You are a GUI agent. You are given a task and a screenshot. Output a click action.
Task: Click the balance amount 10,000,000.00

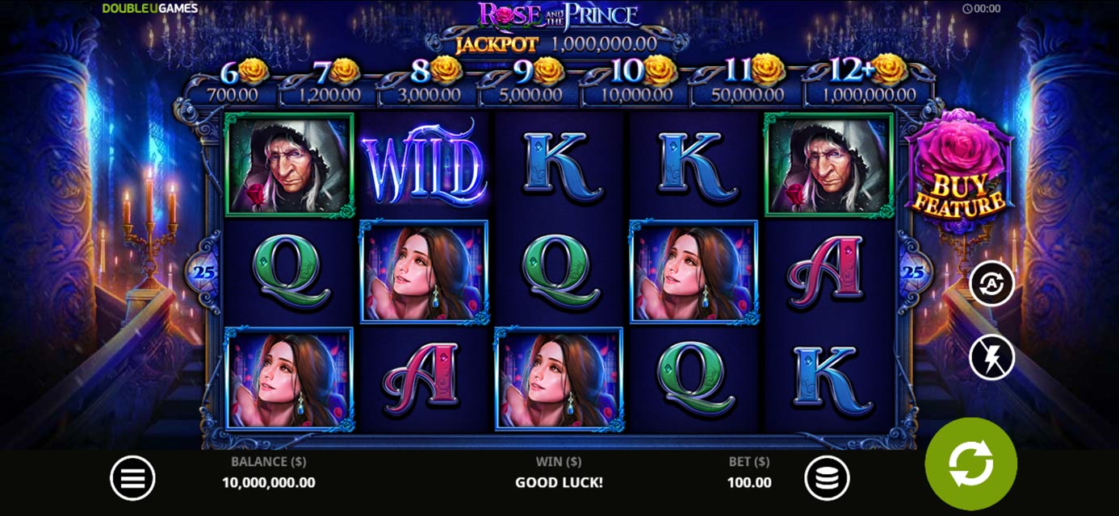(269, 483)
